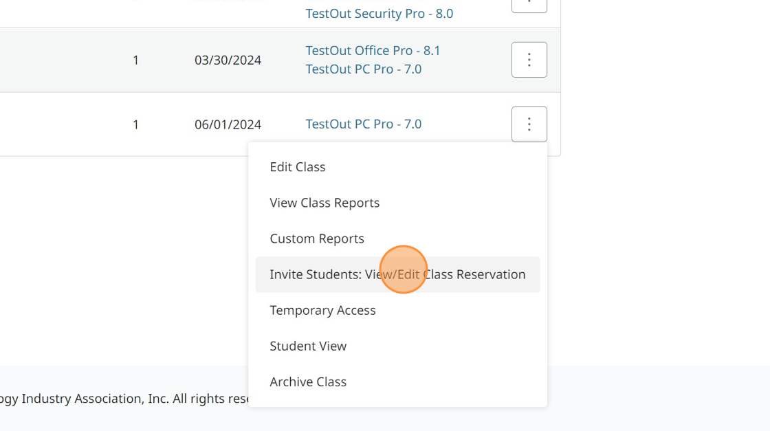Viewport: 770px width, 431px height.
Task: Click the count 1 in the 03/30/2024 row
Action: pyautogui.click(x=136, y=60)
